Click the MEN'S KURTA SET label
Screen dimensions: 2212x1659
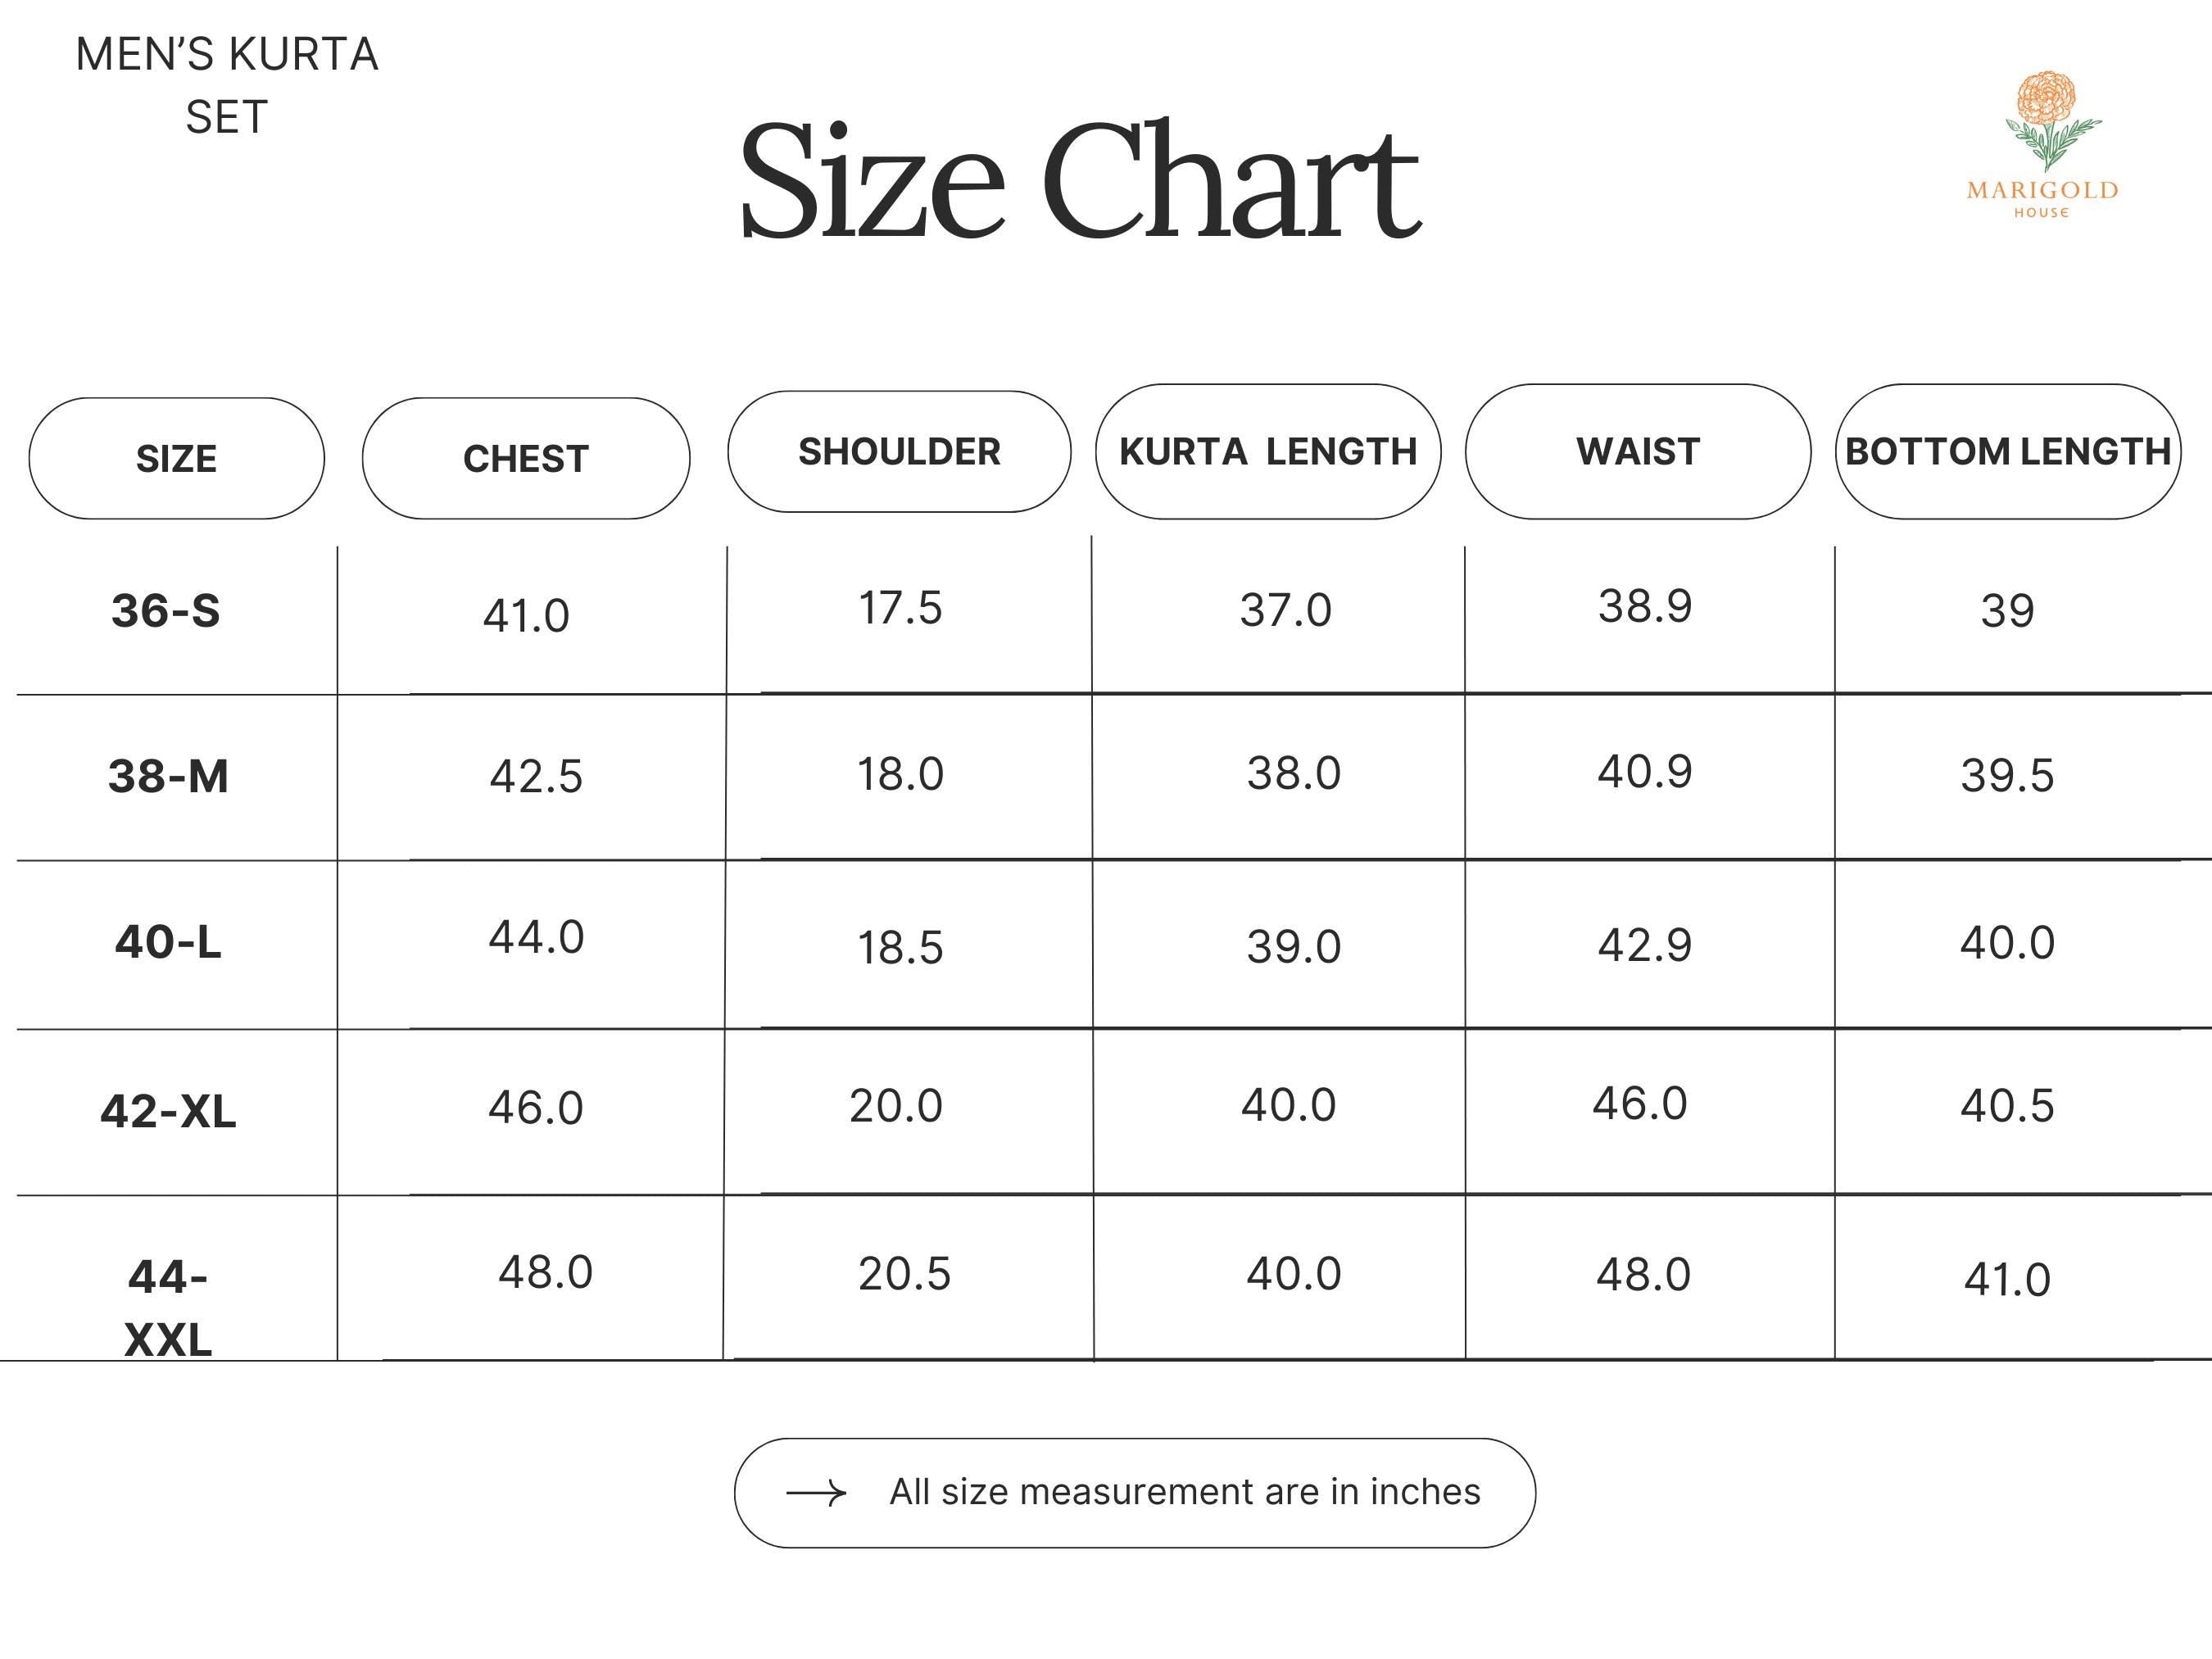227,85
